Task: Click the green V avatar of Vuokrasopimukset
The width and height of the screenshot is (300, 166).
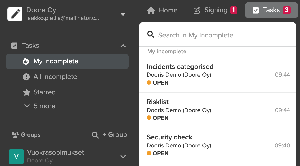Action: pos(16,157)
